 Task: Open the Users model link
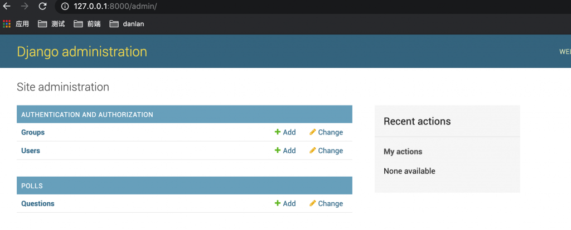pos(31,151)
